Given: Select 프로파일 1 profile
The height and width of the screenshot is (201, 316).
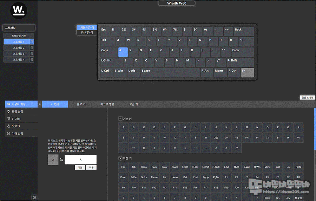Looking at the screenshot, I should (17, 42).
